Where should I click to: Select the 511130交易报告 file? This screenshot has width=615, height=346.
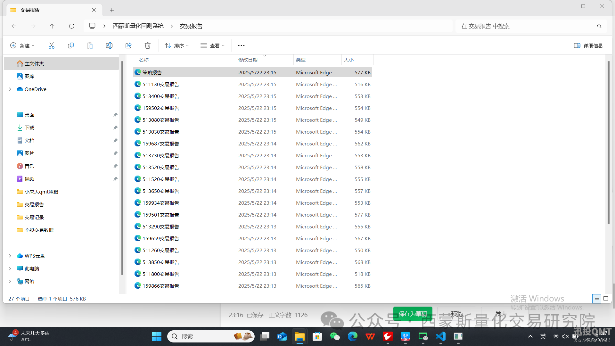coord(252,84)
